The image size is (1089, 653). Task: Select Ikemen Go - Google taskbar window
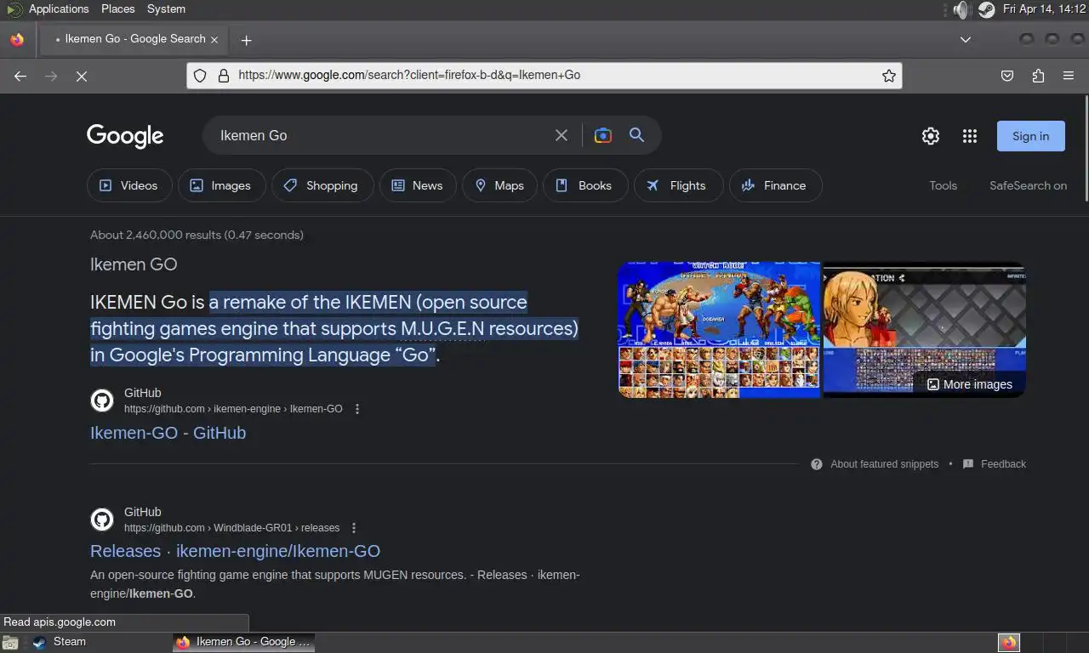coord(244,642)
